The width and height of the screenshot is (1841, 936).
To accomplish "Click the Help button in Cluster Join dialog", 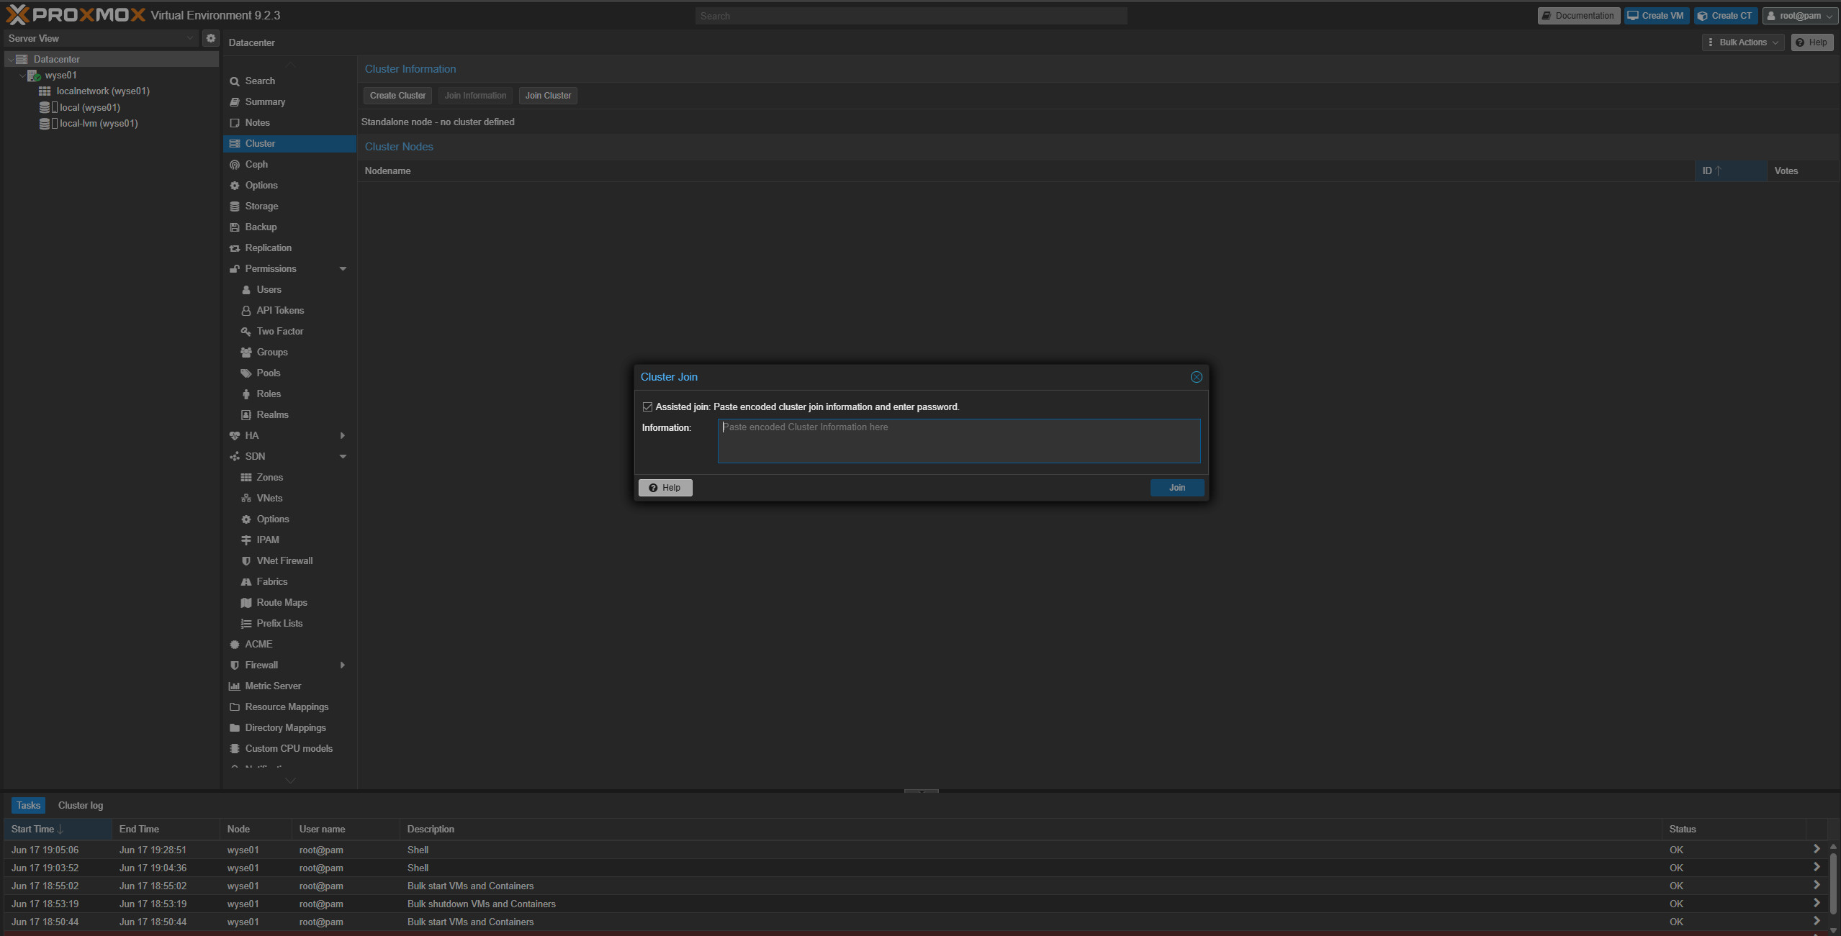I will click(x=665, y=488).
